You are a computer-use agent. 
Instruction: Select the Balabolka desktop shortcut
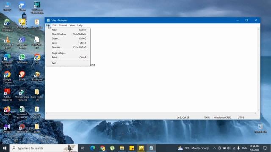coord(37,76)
